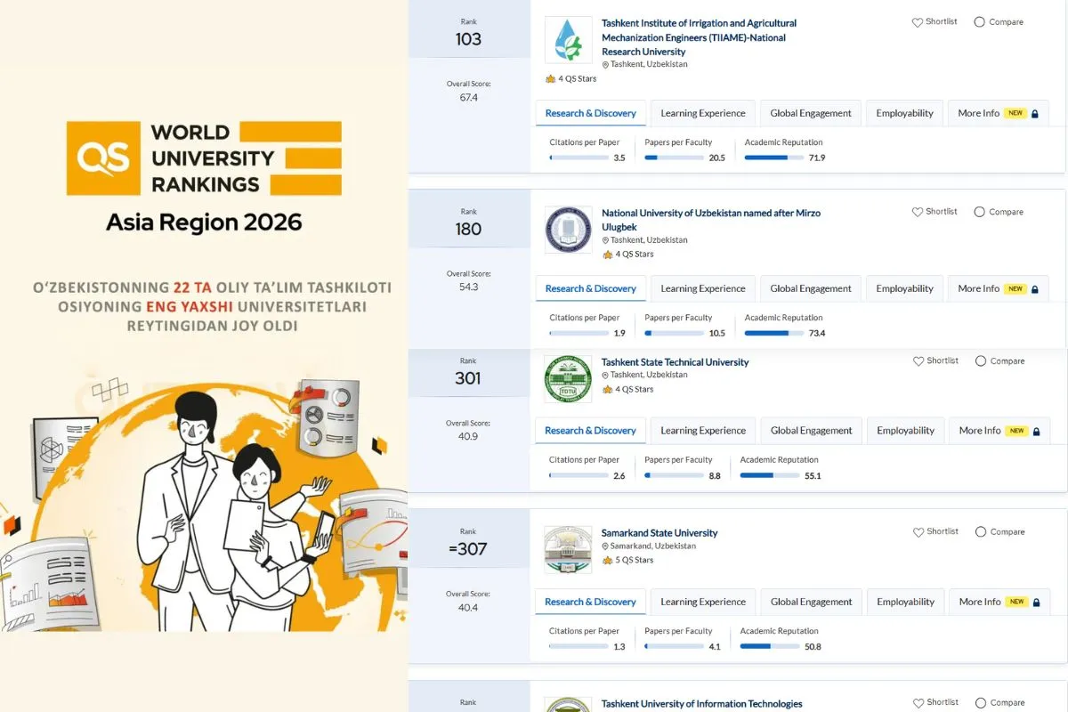Open National University's Learning Experience tab
Viewport: 1068px width, 712px height.
point(703,288)
